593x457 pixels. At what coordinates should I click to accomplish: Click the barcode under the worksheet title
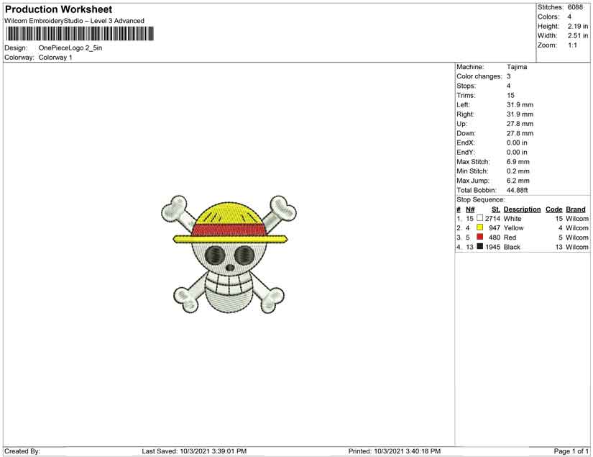pos(80,34)
